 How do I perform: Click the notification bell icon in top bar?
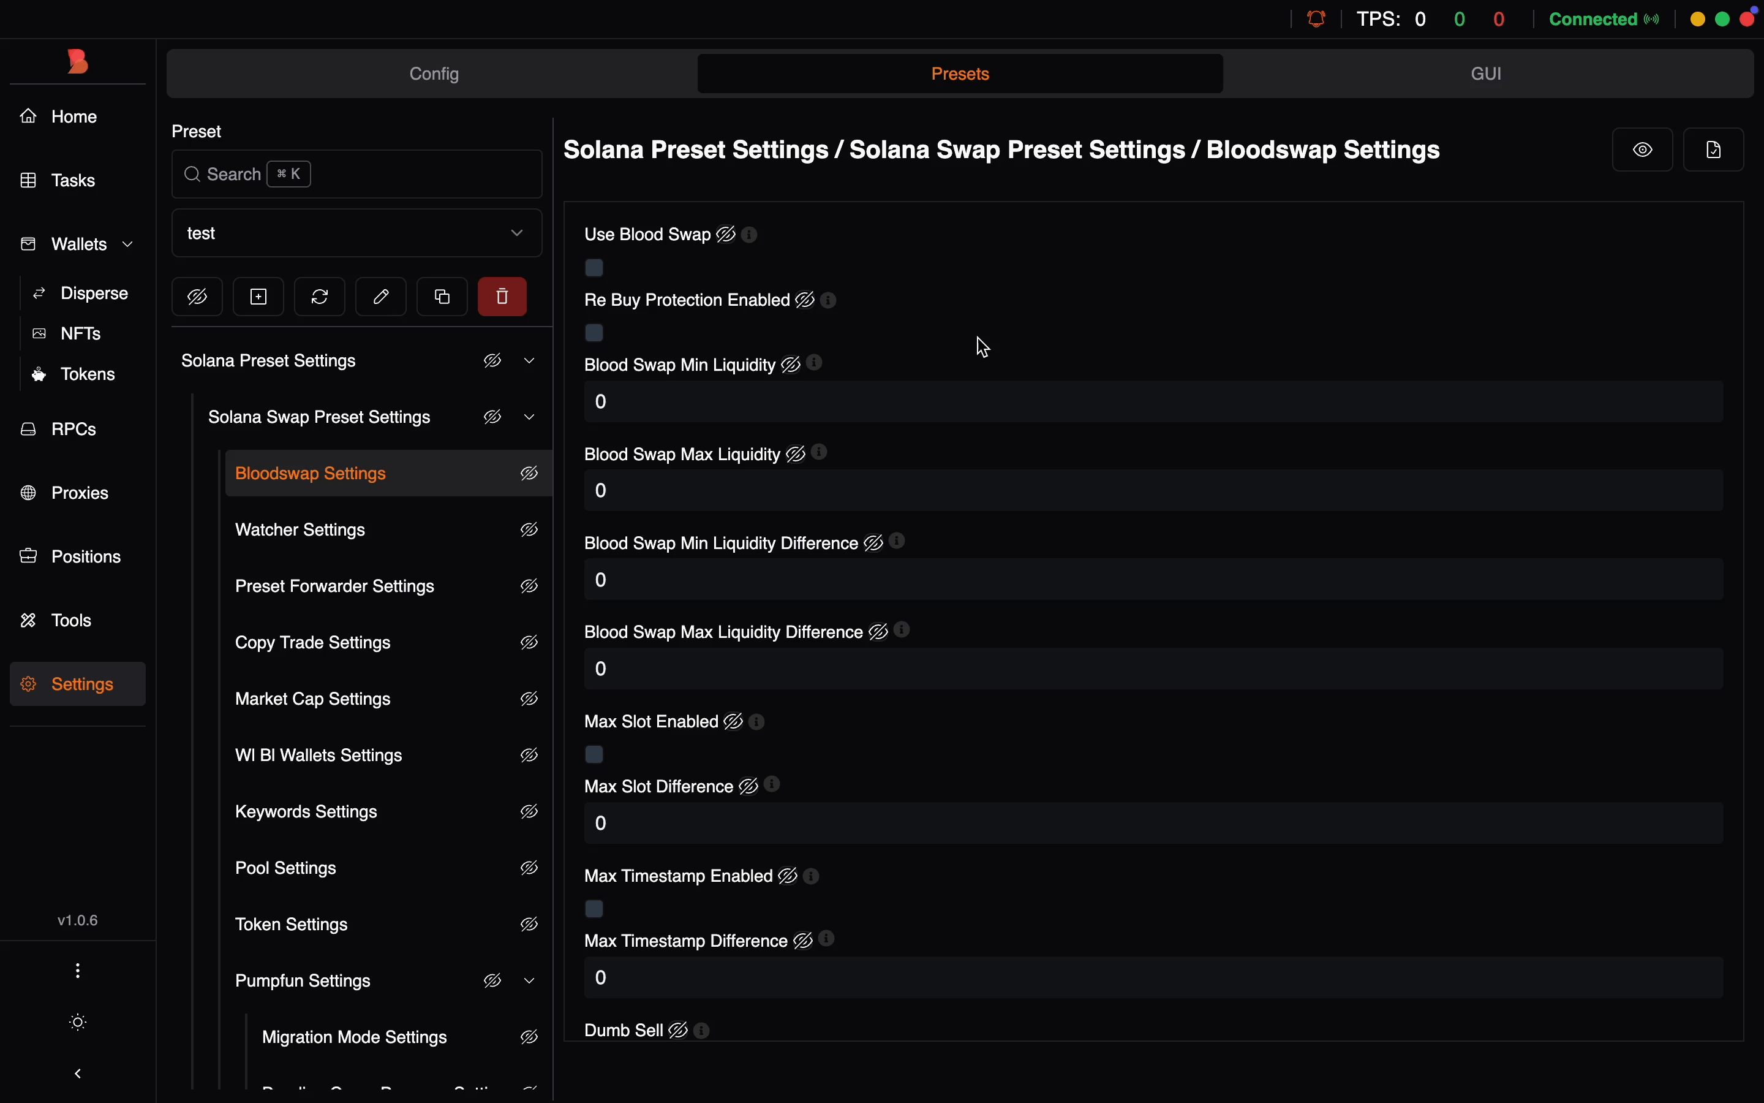click(x=1317, y=19)
